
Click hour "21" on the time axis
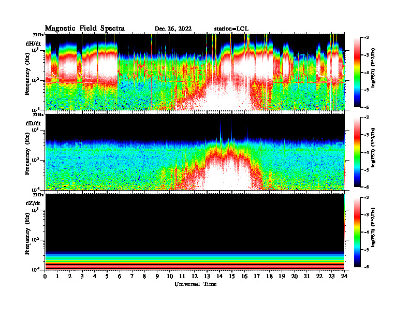(306, 276)
